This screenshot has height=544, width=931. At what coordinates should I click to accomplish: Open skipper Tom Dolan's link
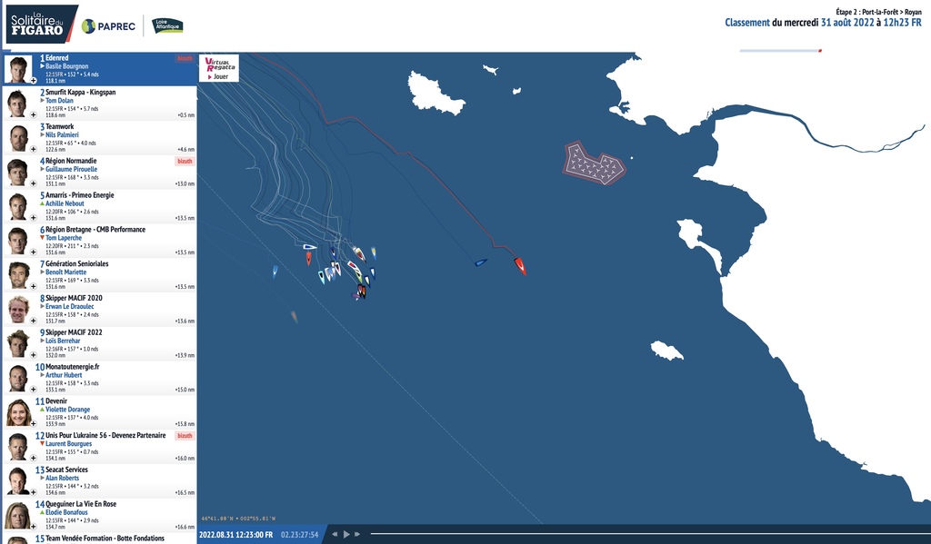coord(59,101)
